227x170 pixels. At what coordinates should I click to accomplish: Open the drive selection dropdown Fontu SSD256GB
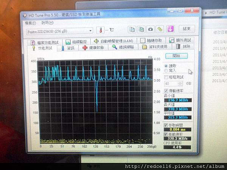[x=59, y=31]
